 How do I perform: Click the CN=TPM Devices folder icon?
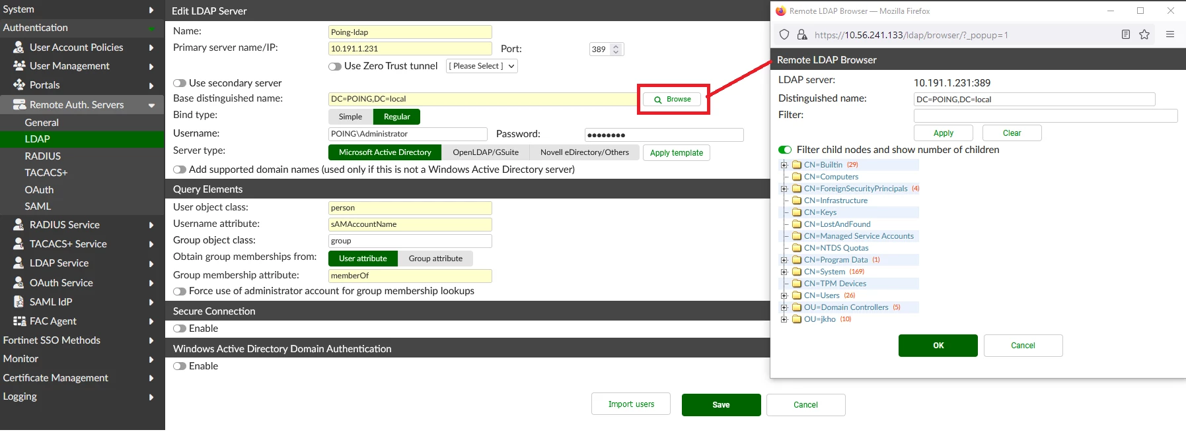click(797, 284)
